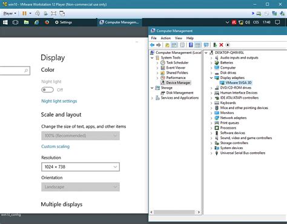
Task: Collapse the Storage tree node
Action: click(152, 88)
